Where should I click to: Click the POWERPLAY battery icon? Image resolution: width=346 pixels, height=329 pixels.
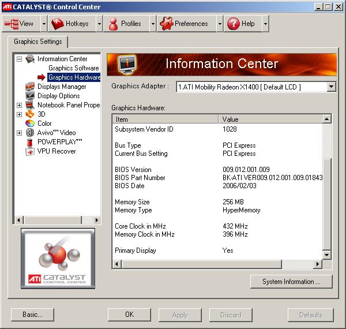29,142
